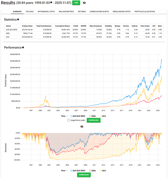Enable the Logarithmic scale checkbox
Image resolution: width=168 pixels, height=178 pixels.
pyautogui.click(x=68, y=120)
